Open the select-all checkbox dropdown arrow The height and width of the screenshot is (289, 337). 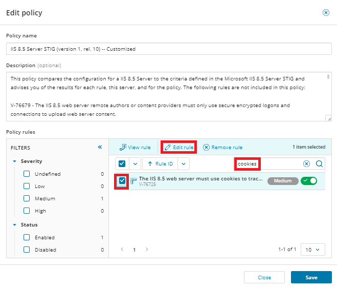[134, 164]
